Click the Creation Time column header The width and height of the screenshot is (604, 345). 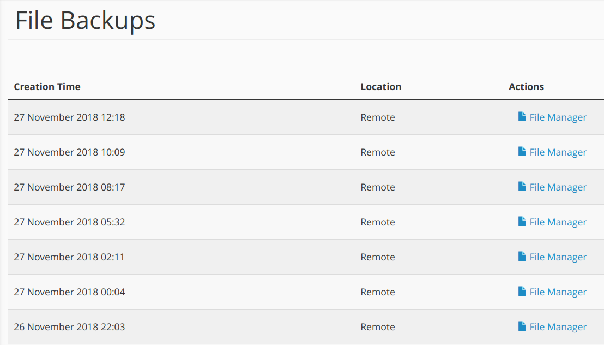coord(47,87)
